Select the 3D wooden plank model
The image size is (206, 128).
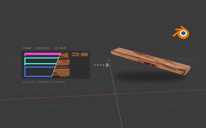[151, 61]
